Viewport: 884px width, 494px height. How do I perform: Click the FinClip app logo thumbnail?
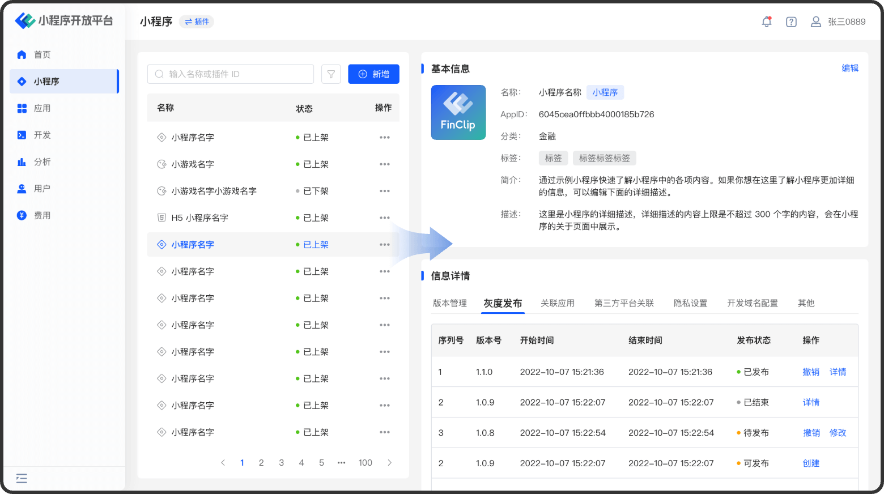(458, 112)
